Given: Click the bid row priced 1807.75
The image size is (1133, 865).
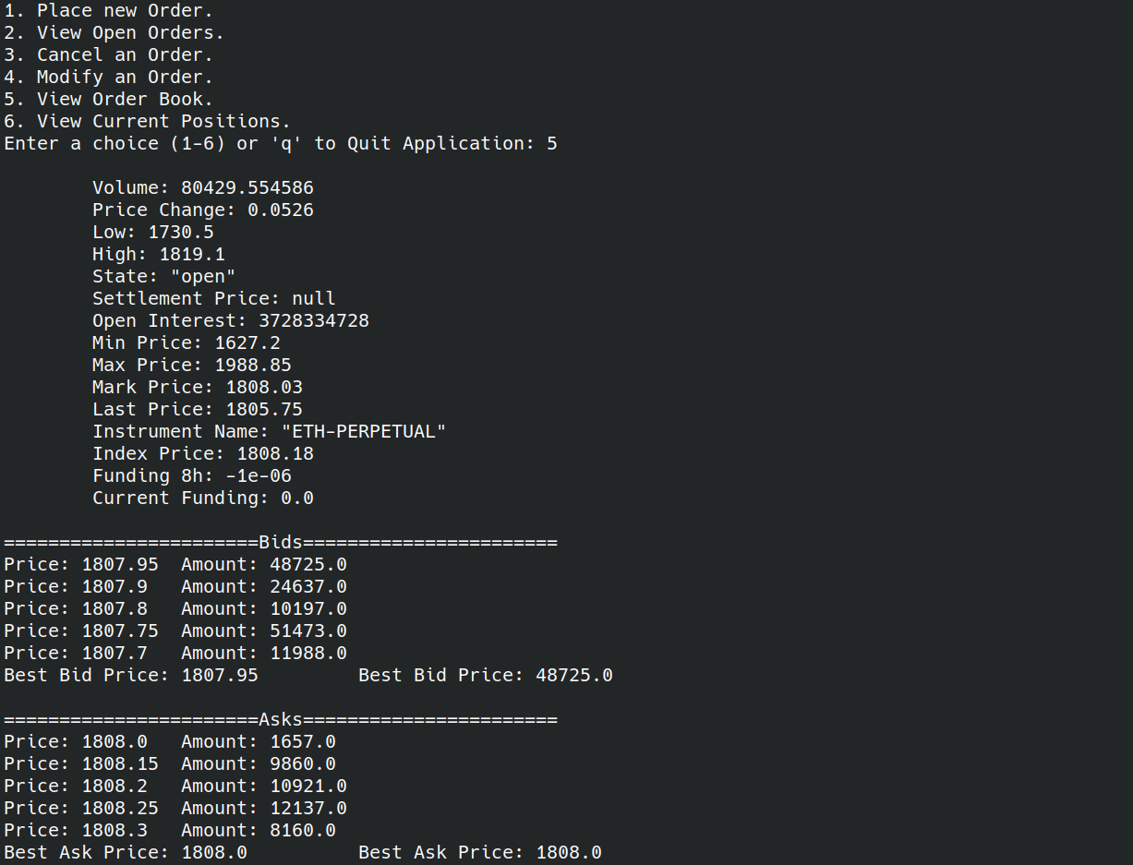Looking at the screenshot, I should pos(175,631).
